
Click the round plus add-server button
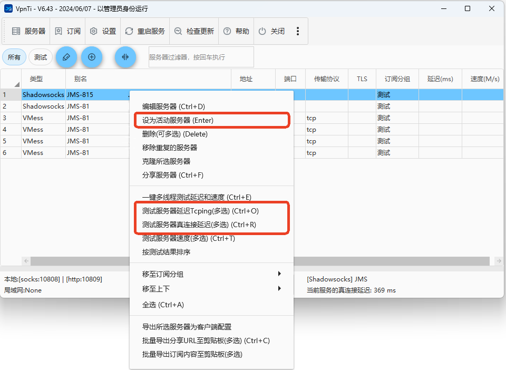pyautogui.click(x=92, y=57)
